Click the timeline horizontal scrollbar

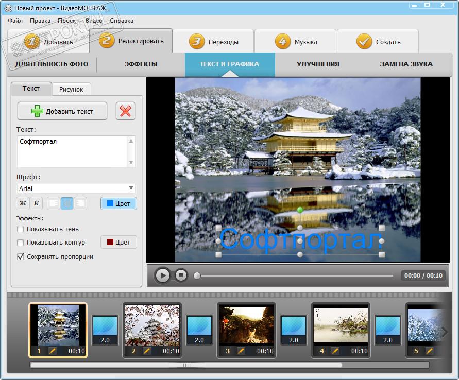[x=186, y=365]
